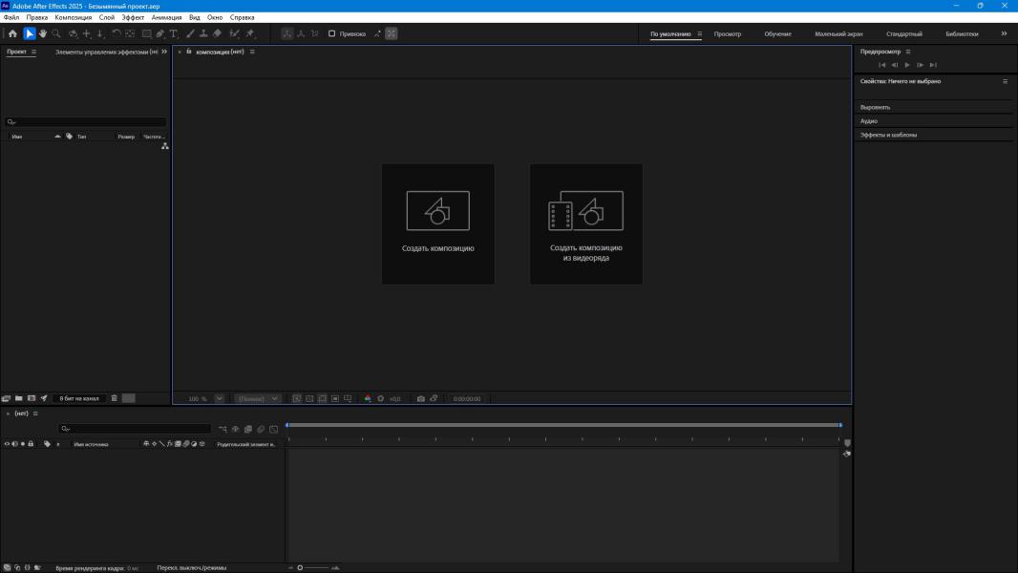This screenshot has width=1018, height=573.
Task: Enable the Привязка snapping checkbox
Action: 331,33
